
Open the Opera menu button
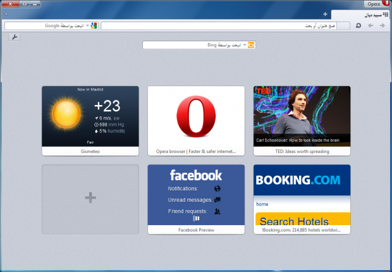pos(376,4)
